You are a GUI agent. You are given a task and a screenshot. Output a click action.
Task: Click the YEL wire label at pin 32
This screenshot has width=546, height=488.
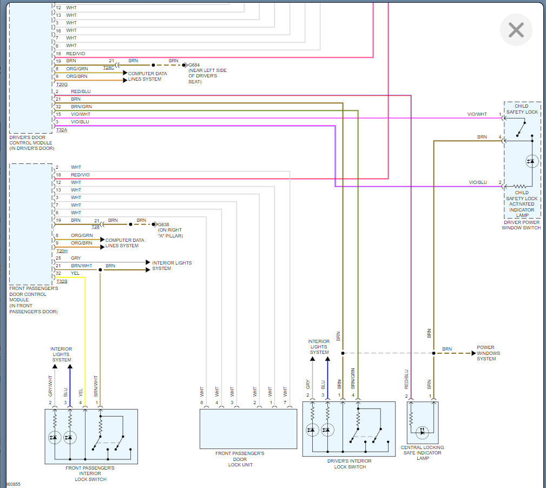tap(75, 273)
